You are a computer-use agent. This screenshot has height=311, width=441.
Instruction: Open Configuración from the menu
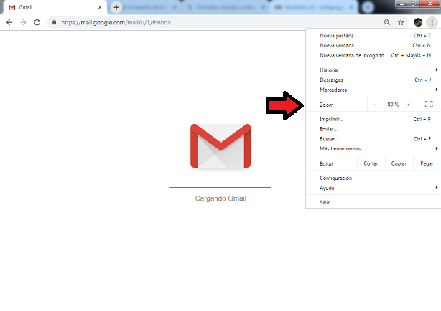pyautogui.click(x=373, y=178)
